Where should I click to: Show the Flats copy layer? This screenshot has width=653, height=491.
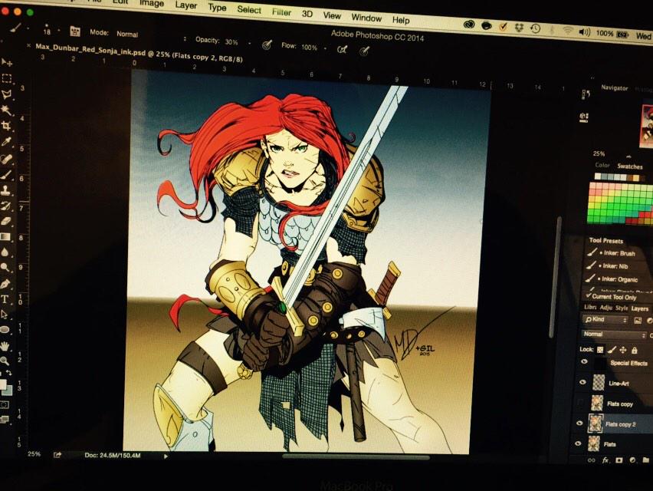(581, 403)
